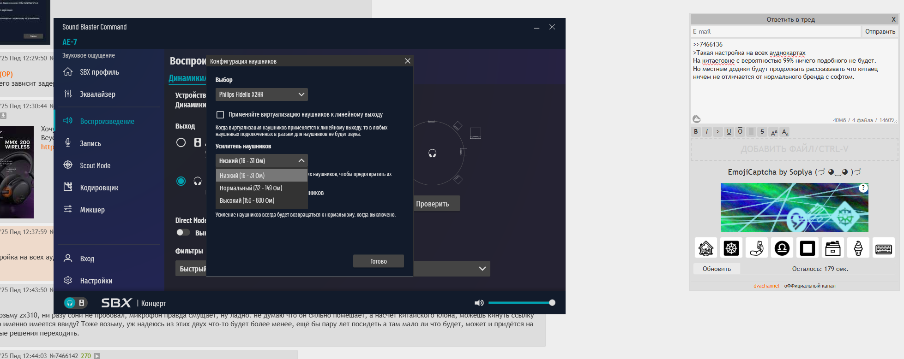This screenshot has height=359, width=904.
Task: Click inside the reply message text area
Action: 795,82
